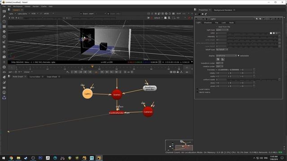Expand the Local matrix section
Screen dimensions: 287x161
[197, 89]
